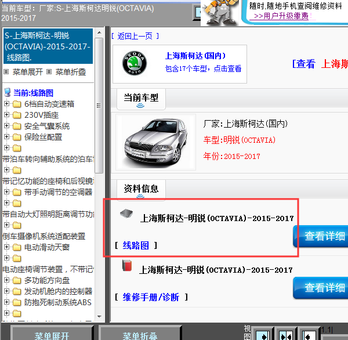Expand the 电动滑动天窗 tree node
Screen dimensions: 348x340
click(x=6, y=247)
